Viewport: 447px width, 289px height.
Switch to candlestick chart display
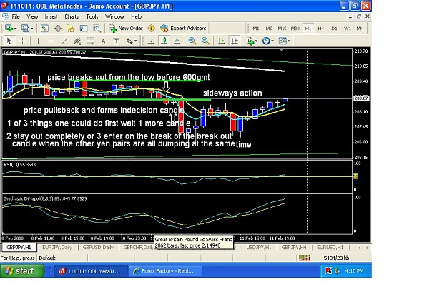[164, 41]
